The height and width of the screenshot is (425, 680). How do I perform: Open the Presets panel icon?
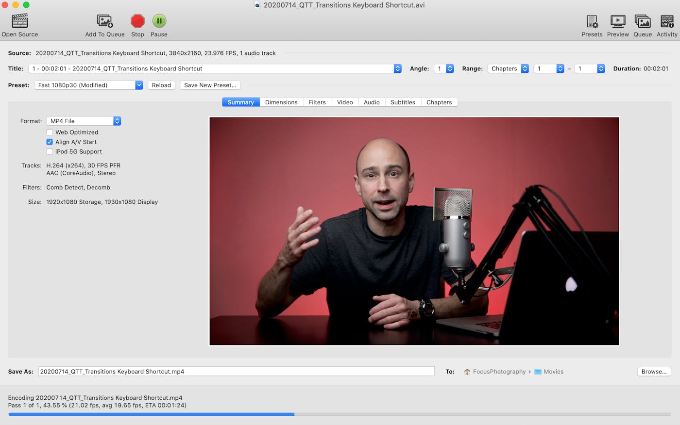tap(592, 21)
